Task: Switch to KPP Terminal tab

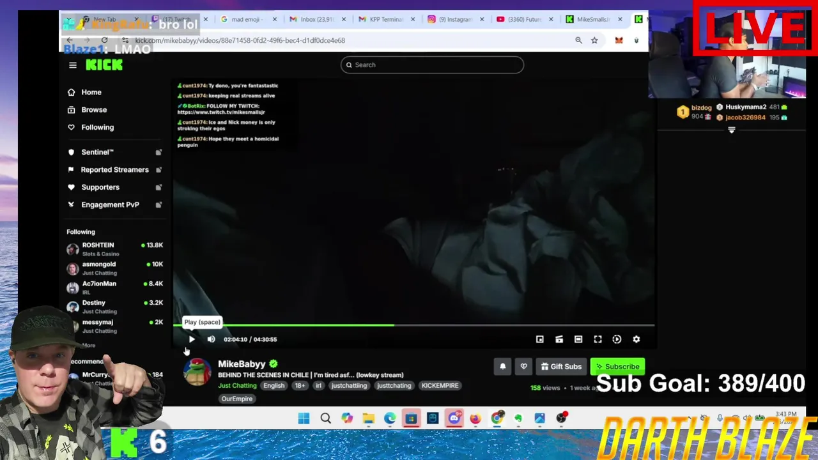Action: [386, 19]
